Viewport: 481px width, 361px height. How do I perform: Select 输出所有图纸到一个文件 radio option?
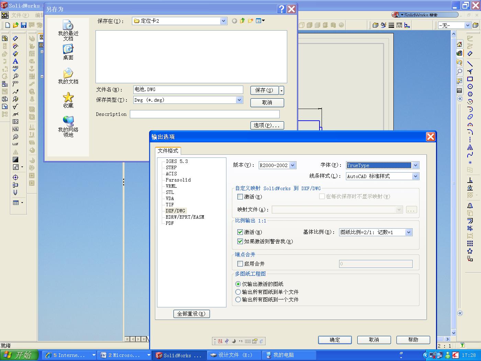(x=238, y=299)
